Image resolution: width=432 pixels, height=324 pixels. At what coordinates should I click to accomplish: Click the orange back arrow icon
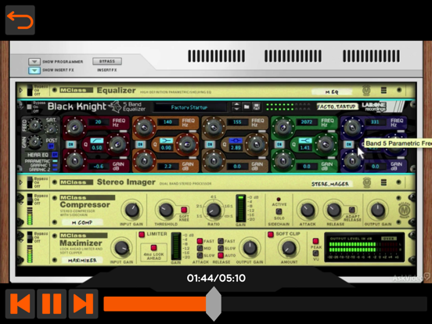coord(20,20)
